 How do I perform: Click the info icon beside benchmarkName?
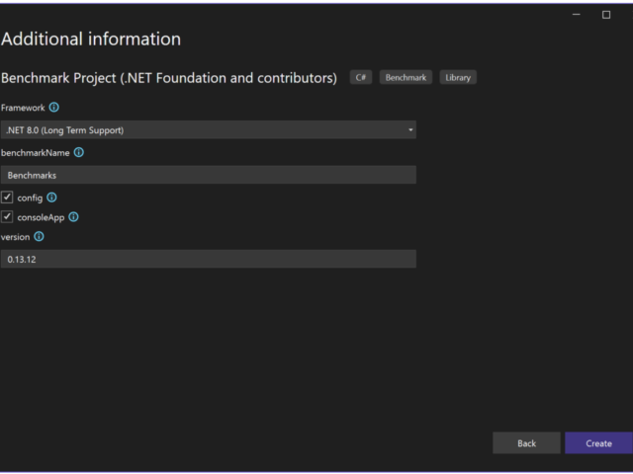pyautogui.click(x=79, y=153)
